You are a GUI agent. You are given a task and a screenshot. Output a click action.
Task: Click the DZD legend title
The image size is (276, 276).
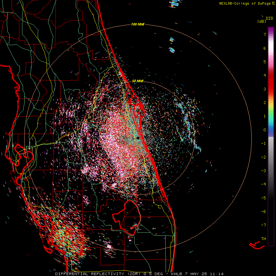(270, 18)
